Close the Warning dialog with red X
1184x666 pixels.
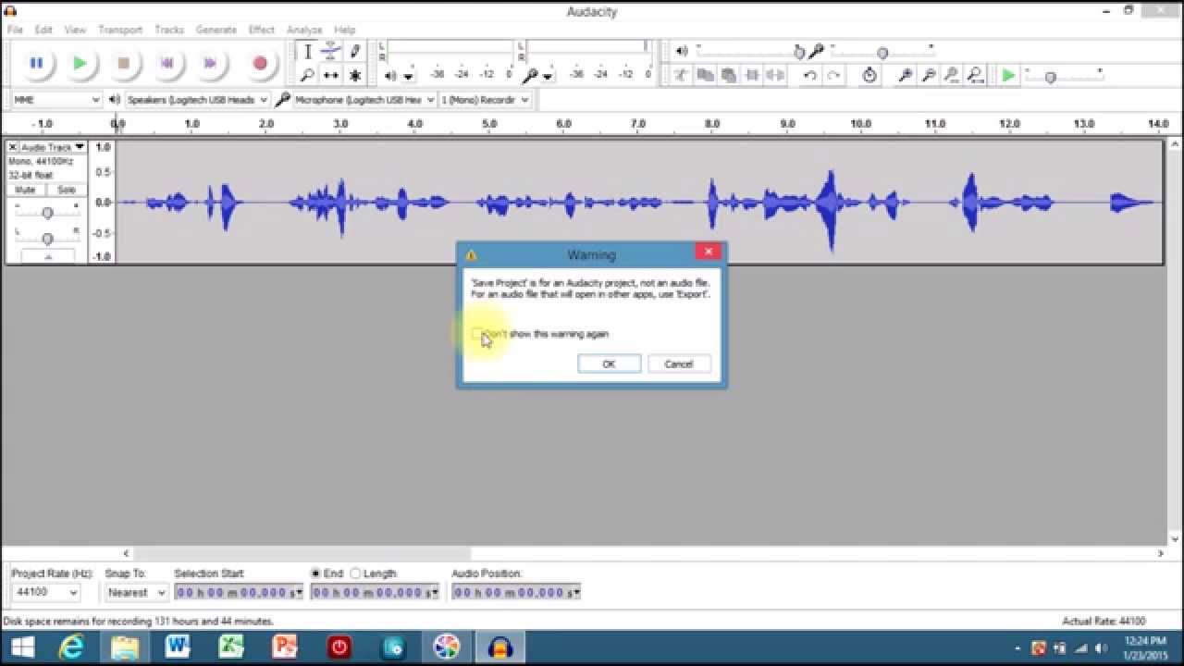coord(708,252)
